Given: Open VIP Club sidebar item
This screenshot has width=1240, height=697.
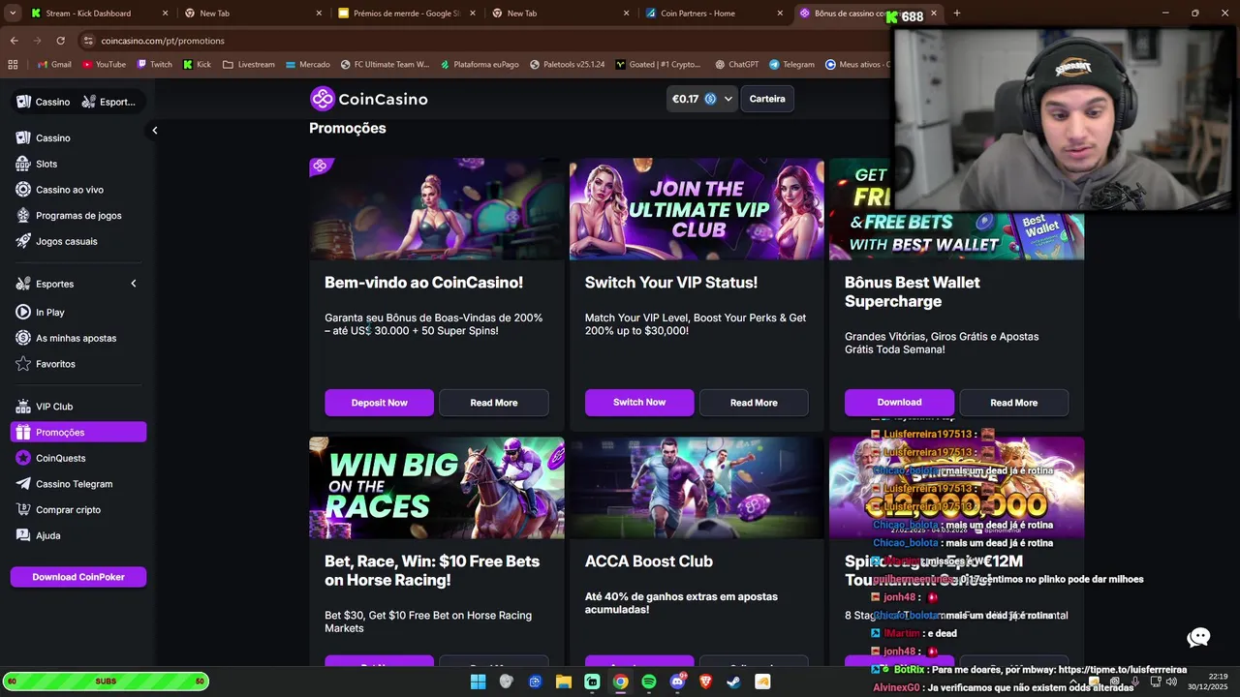Looking at the screenshot, I should click(x=54, y=407).
